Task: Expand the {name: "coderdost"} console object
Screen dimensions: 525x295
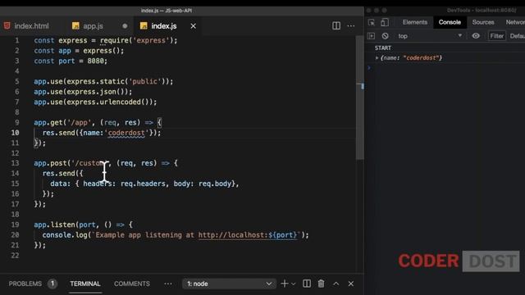Action: click(x=377, y=58)
